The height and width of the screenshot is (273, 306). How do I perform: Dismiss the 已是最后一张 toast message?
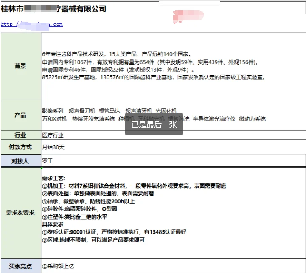pos(154,124)
